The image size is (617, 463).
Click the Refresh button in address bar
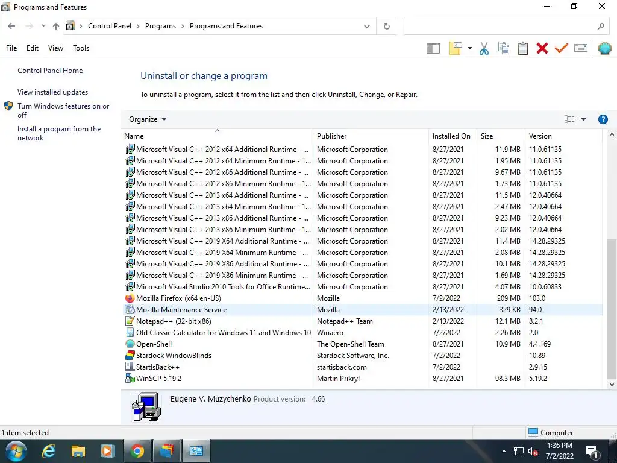point(386,26)
